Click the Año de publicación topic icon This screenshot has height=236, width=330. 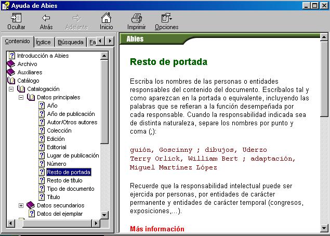pyautogui.click(x=42, y=114)
